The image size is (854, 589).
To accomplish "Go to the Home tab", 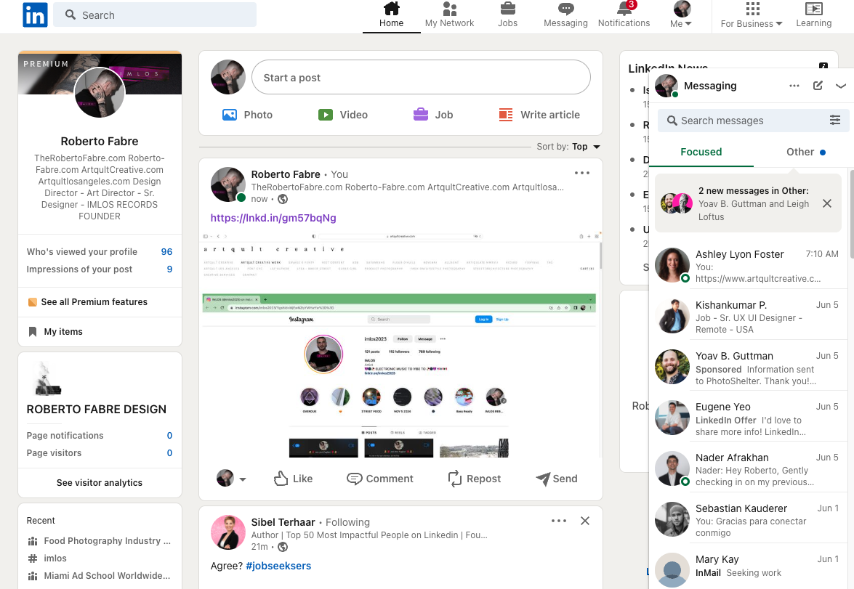I will (x=391, y=15).
